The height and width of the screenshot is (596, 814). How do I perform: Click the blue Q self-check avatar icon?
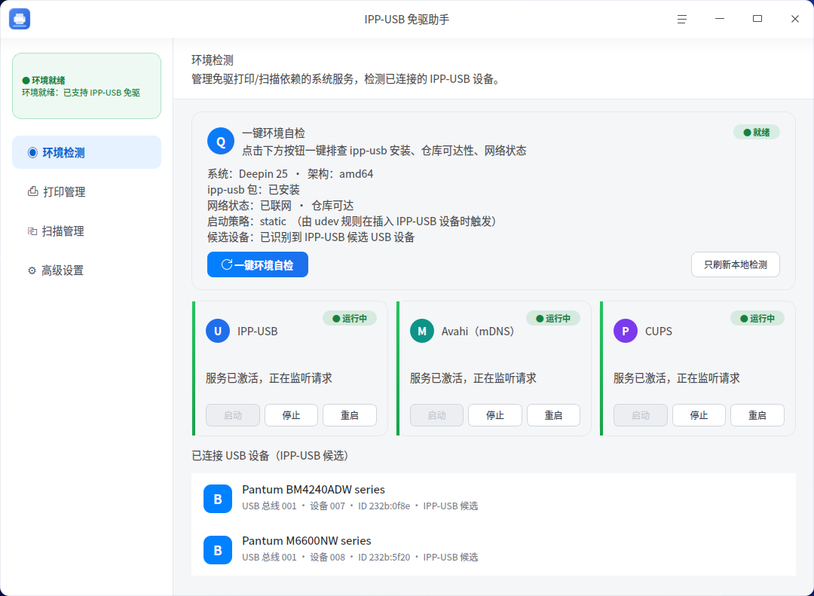[x=221, y=141]
